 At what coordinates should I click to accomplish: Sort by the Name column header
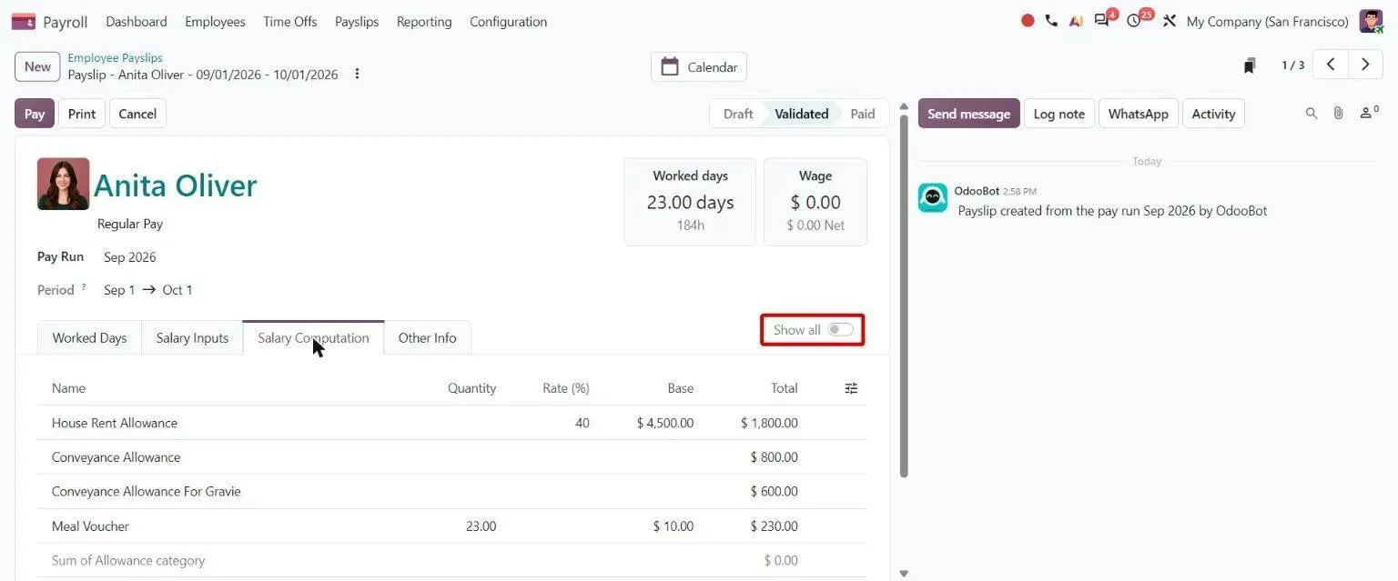click(x=68, y=388)
